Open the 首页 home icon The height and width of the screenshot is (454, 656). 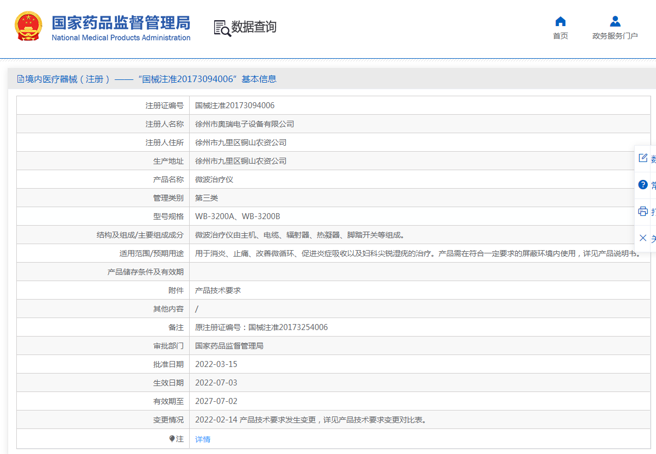560,21
